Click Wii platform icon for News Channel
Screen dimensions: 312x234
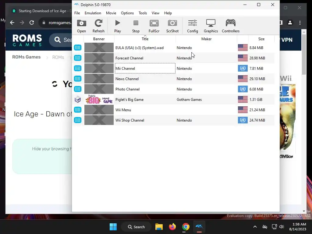click(78, 79)
